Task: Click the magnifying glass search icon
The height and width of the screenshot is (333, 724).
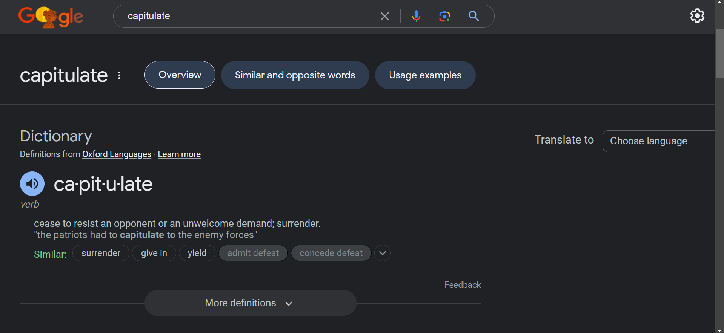Action: (x=473, y=16)
